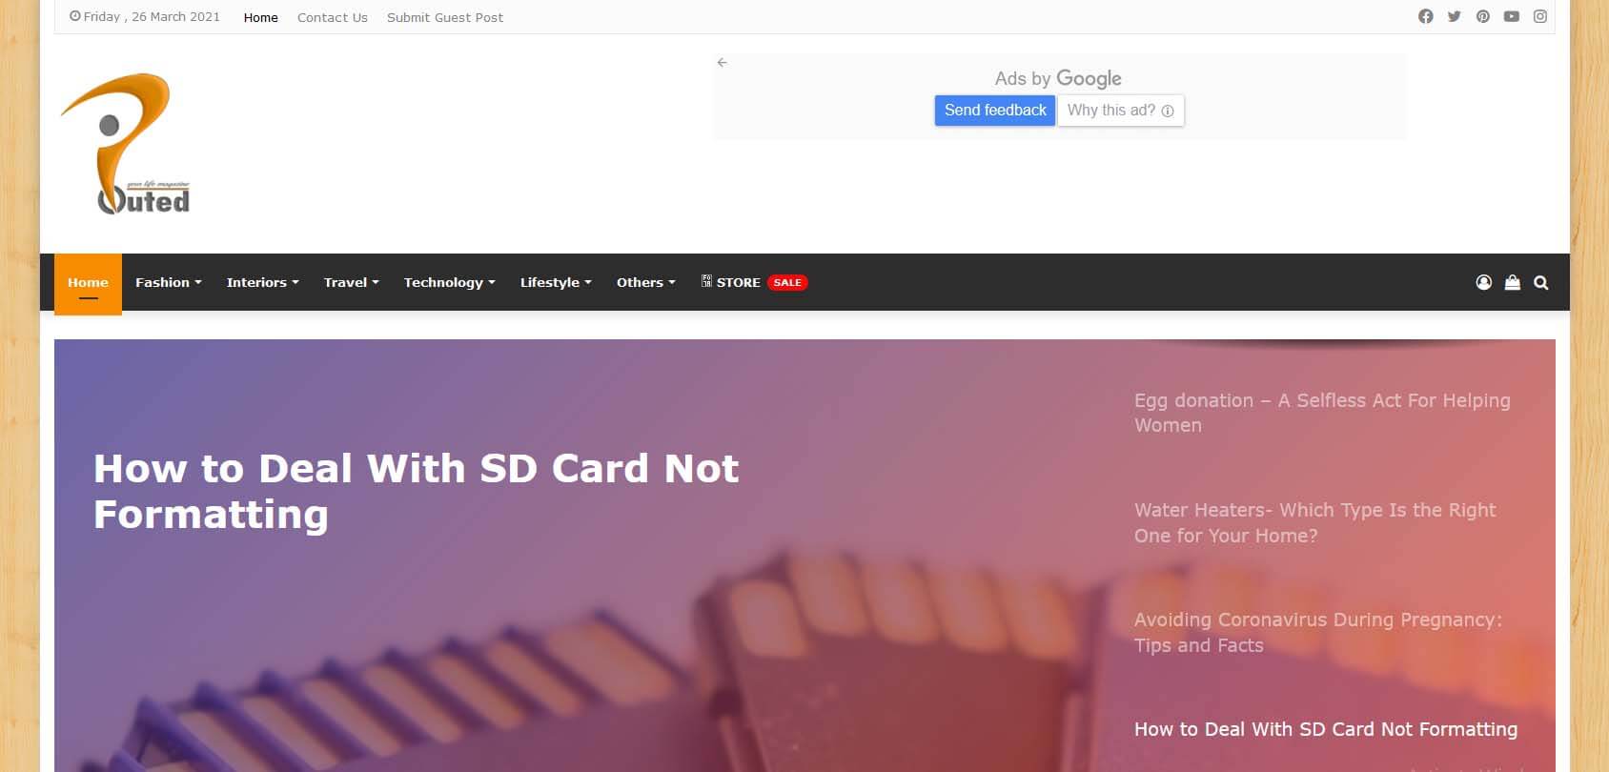Click the user account icon
The image size is (1609, 772).
(1483, 282)
